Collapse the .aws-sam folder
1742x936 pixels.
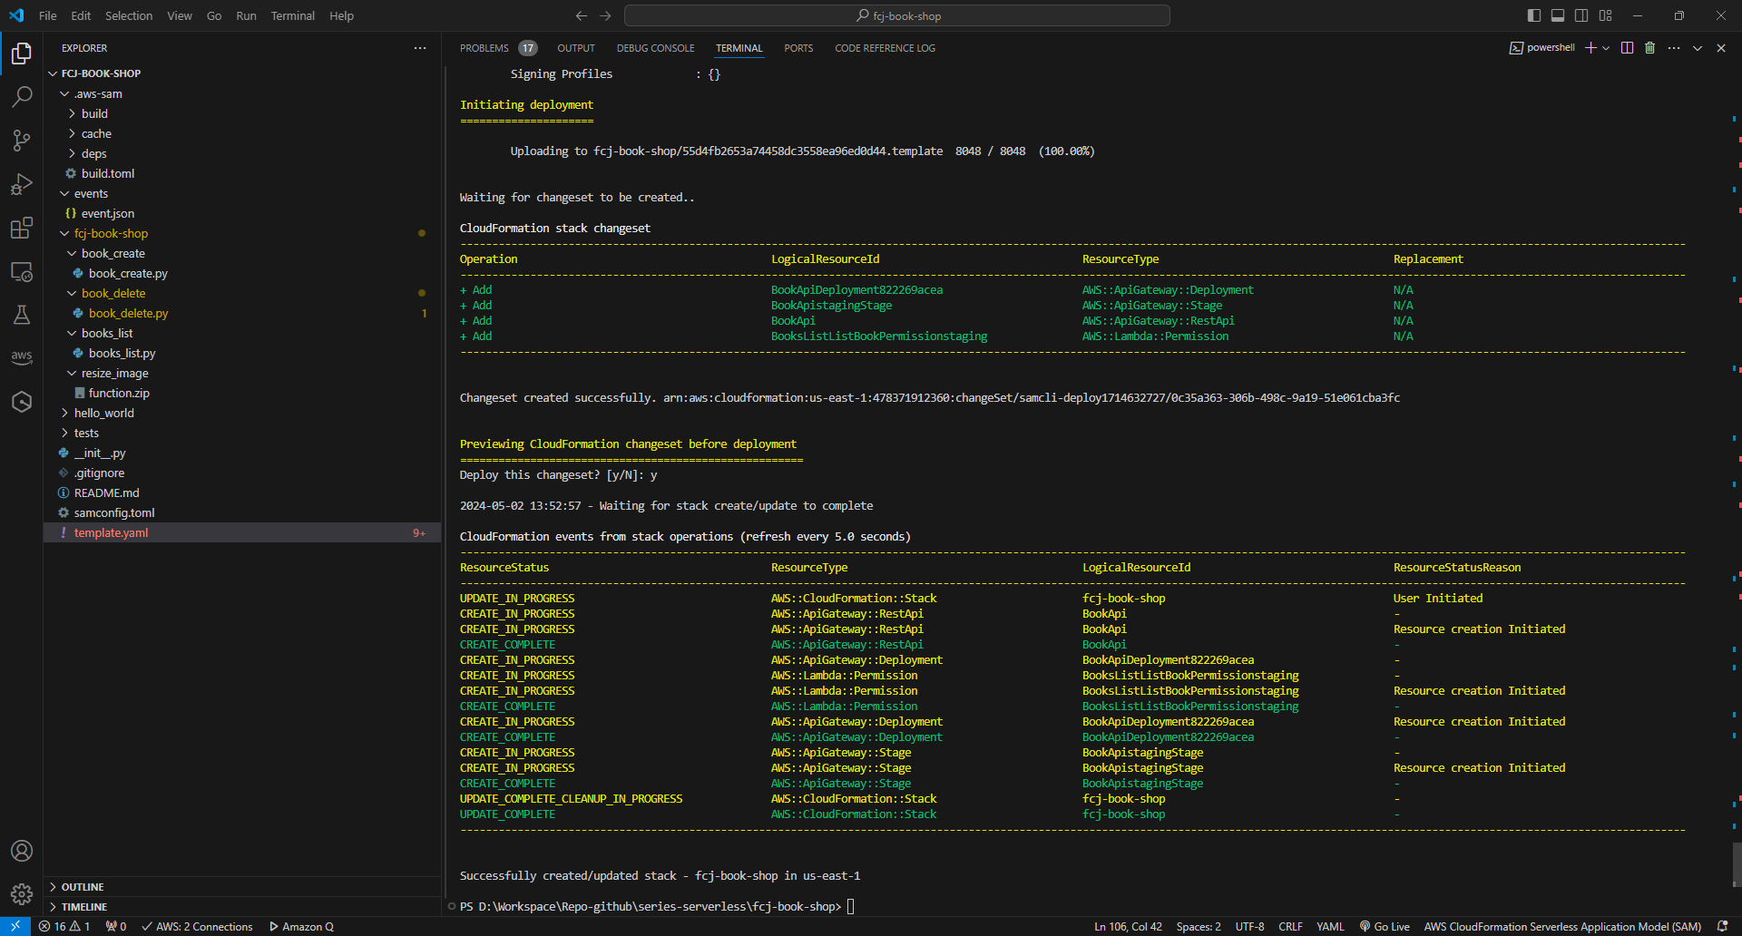point(64,93)
